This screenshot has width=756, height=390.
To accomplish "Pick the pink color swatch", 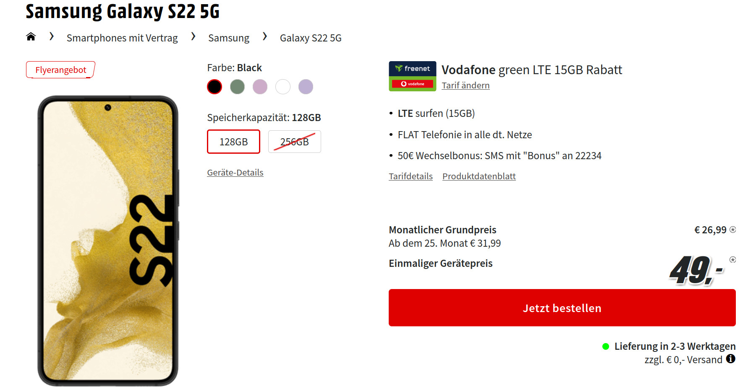I will 260,87.
